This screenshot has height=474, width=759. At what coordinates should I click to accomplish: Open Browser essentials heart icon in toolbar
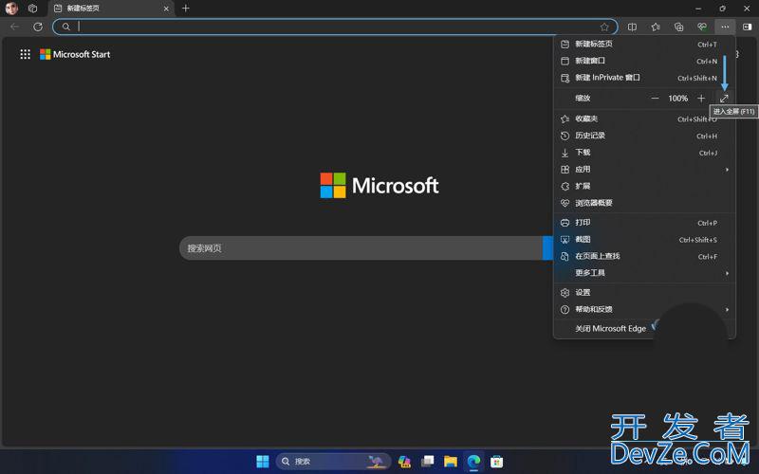(x=702, y=27)
